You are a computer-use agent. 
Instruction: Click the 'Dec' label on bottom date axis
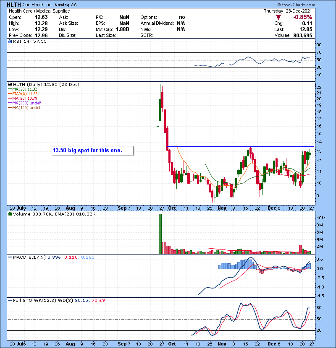(x=272, y=344)
